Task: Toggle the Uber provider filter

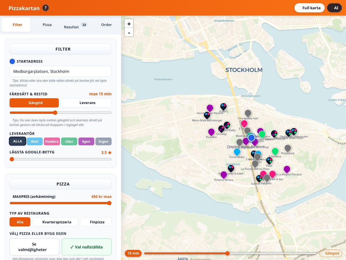Action: point(69,141)
